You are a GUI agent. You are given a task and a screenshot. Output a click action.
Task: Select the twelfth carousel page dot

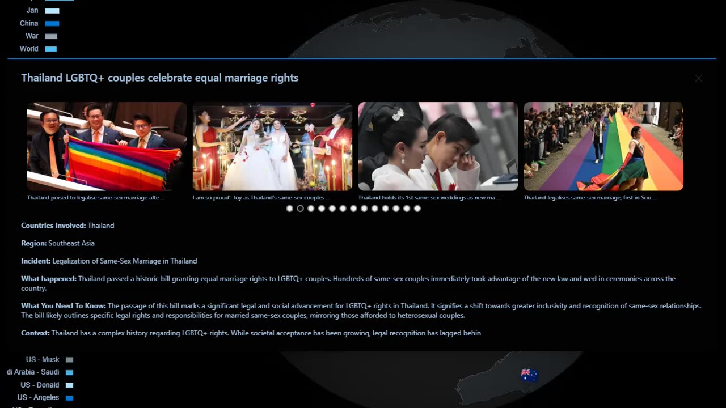407,209
